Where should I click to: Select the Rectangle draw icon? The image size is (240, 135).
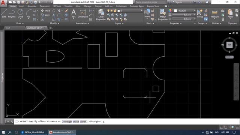point(34,11)
